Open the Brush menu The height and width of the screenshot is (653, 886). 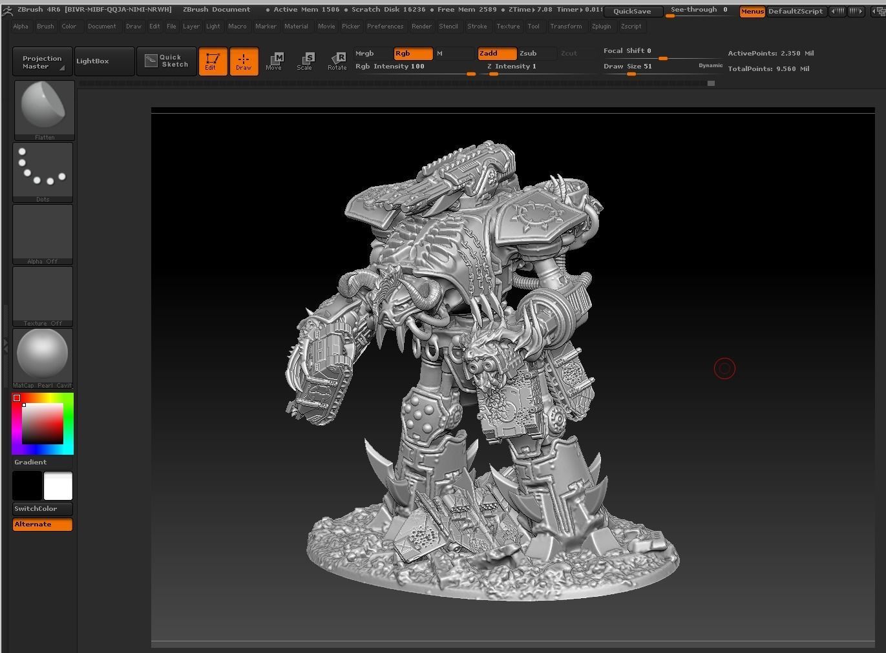(45, 26)
